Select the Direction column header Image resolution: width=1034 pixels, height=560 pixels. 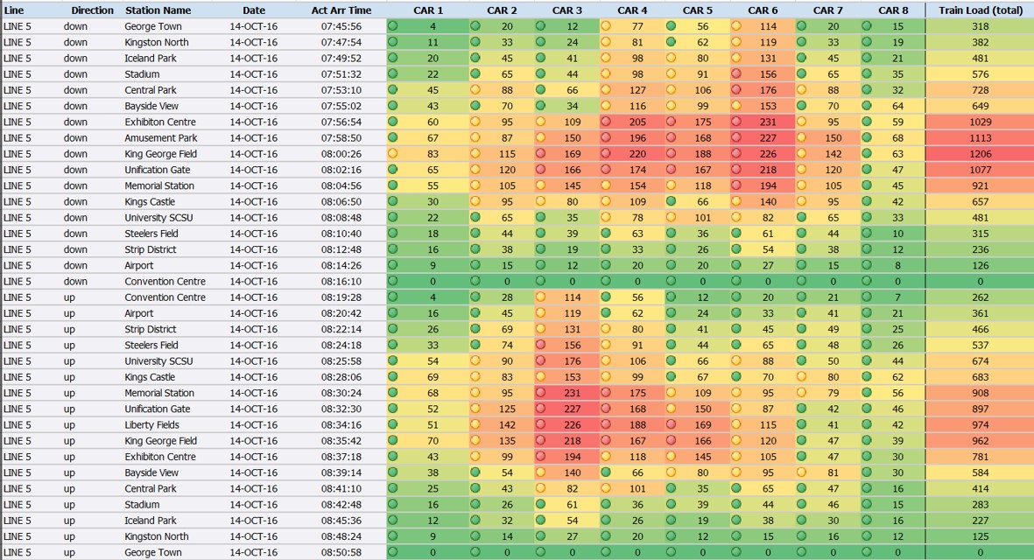coord(92,10)
